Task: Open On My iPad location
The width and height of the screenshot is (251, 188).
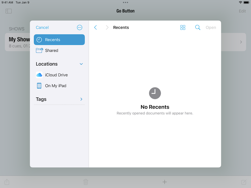Action: pos(55,86)
